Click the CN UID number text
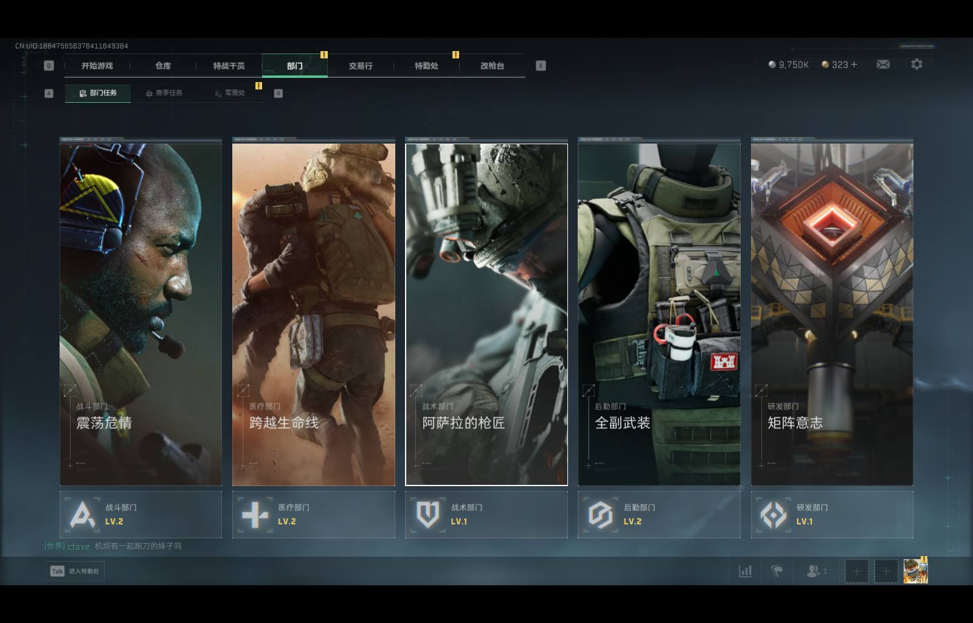The height and width of the screenshot is (623, 973). [x=72, y=46]
